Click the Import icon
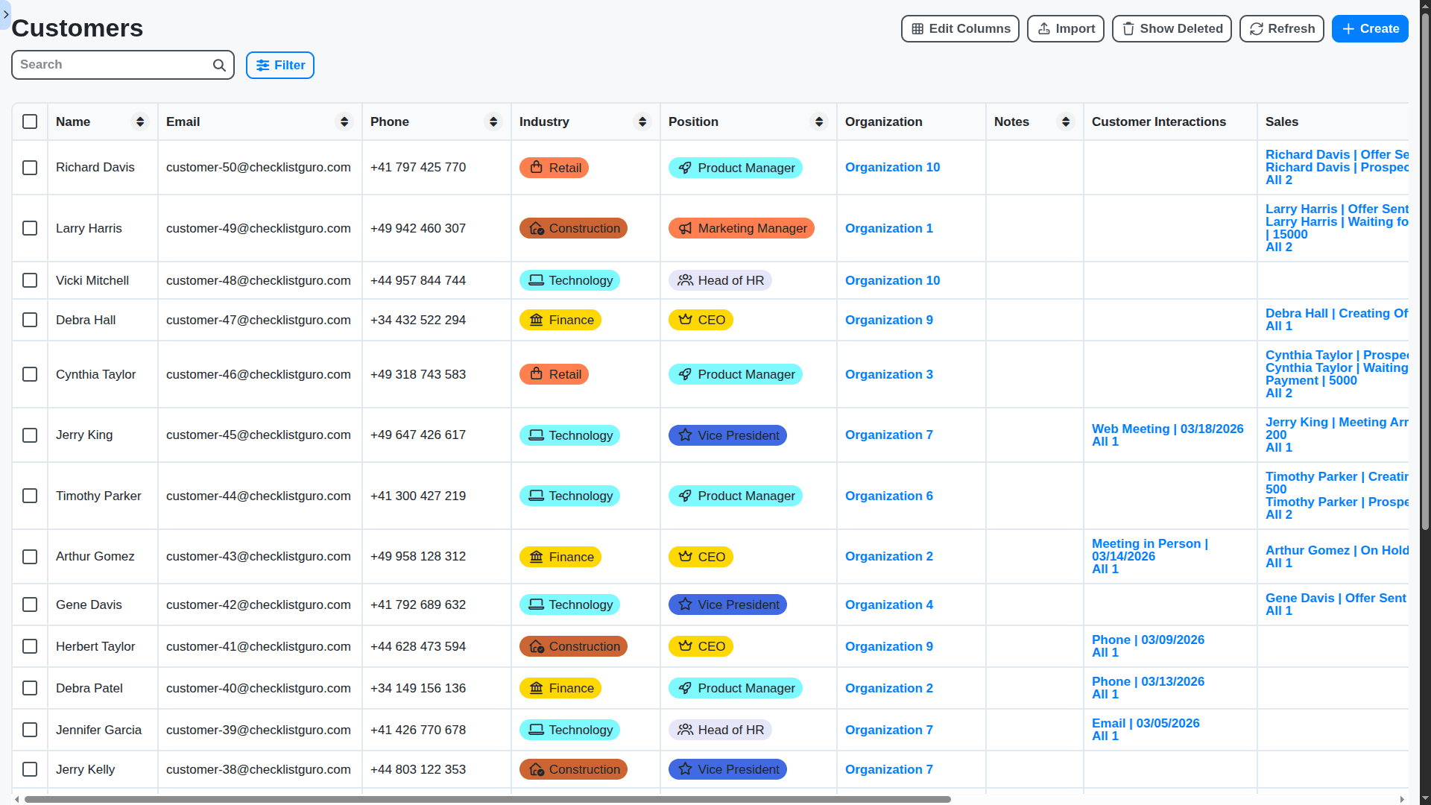 pos(1043,28)
